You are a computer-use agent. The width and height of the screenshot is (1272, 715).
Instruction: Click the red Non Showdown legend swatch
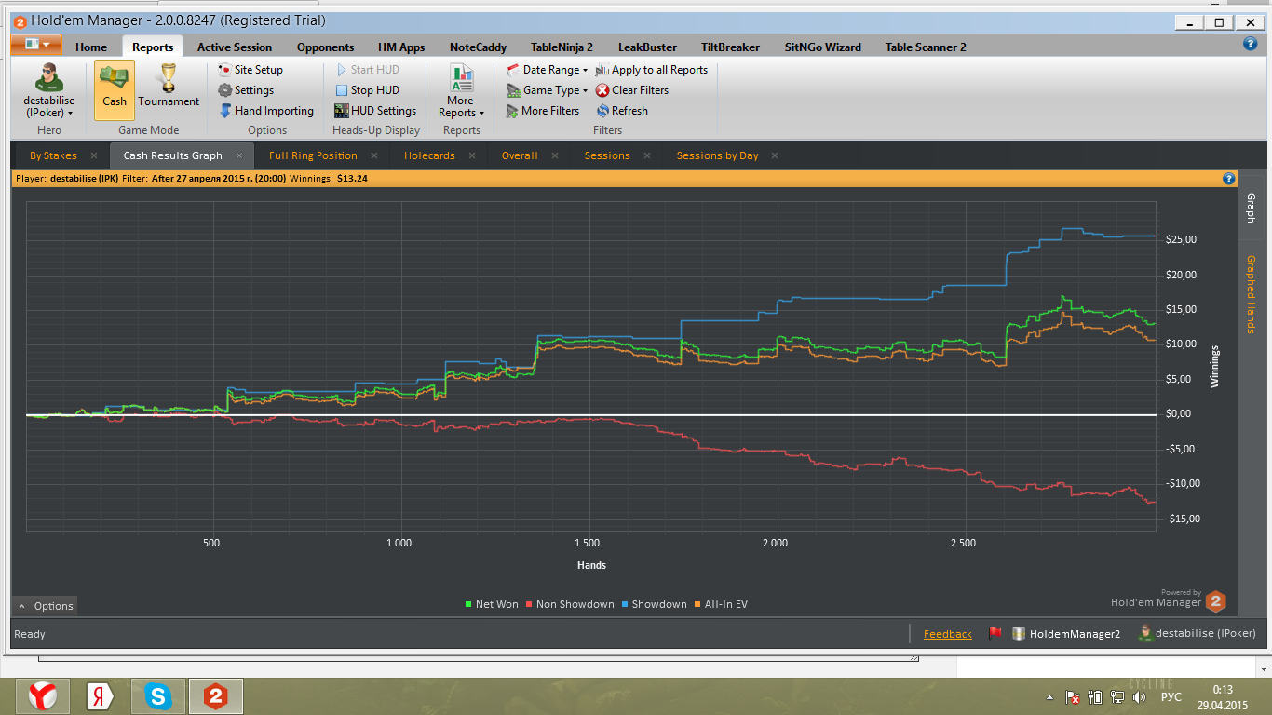[529, 604]
